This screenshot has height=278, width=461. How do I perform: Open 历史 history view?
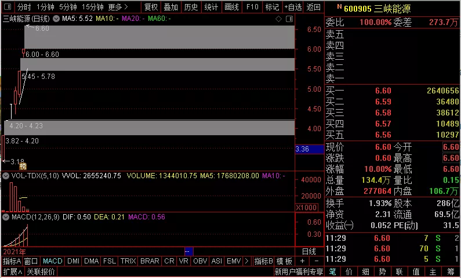point(191,7)
